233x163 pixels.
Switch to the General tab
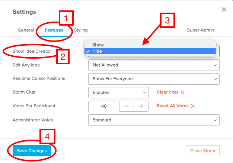26,30
